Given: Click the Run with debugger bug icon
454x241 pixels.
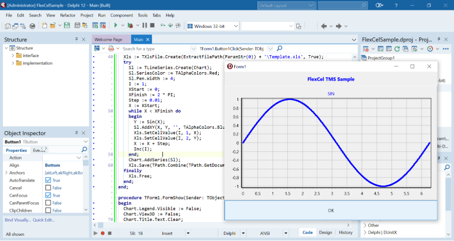Looking at the screenshot, I should coord(130,26).
